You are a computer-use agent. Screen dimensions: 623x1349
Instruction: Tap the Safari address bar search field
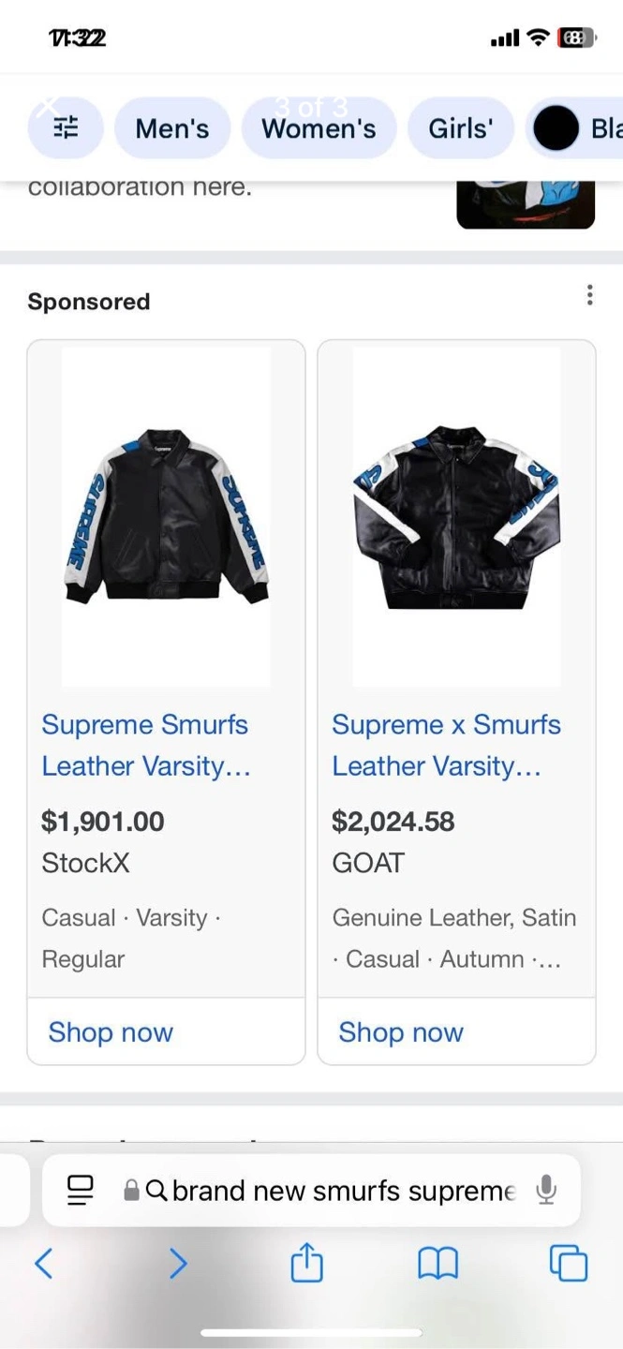point(342,1190)
